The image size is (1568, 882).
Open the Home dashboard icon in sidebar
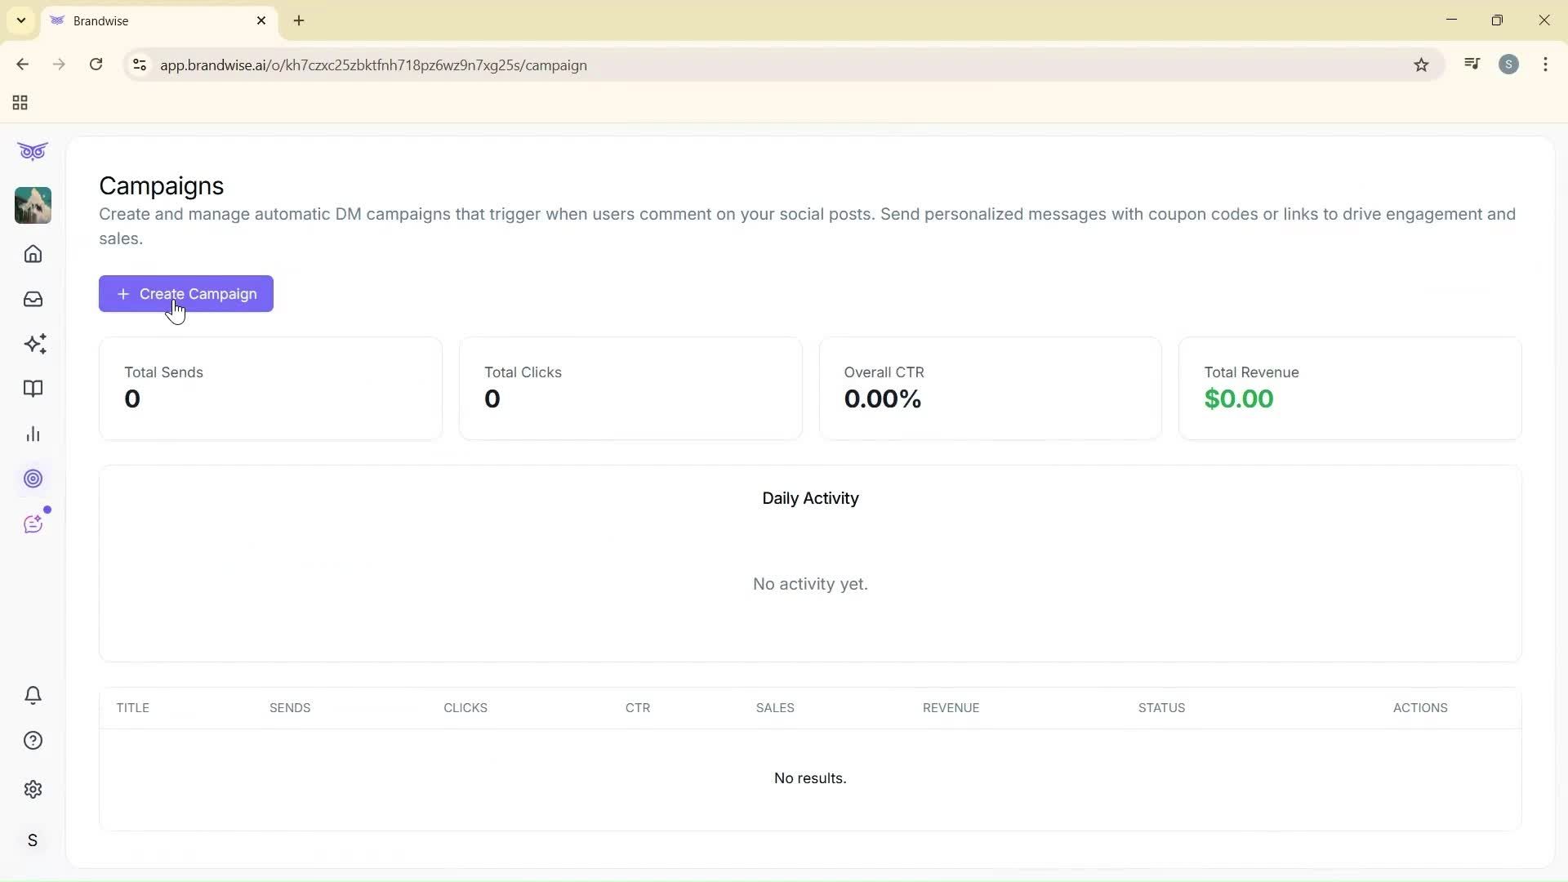coord(33,254)
